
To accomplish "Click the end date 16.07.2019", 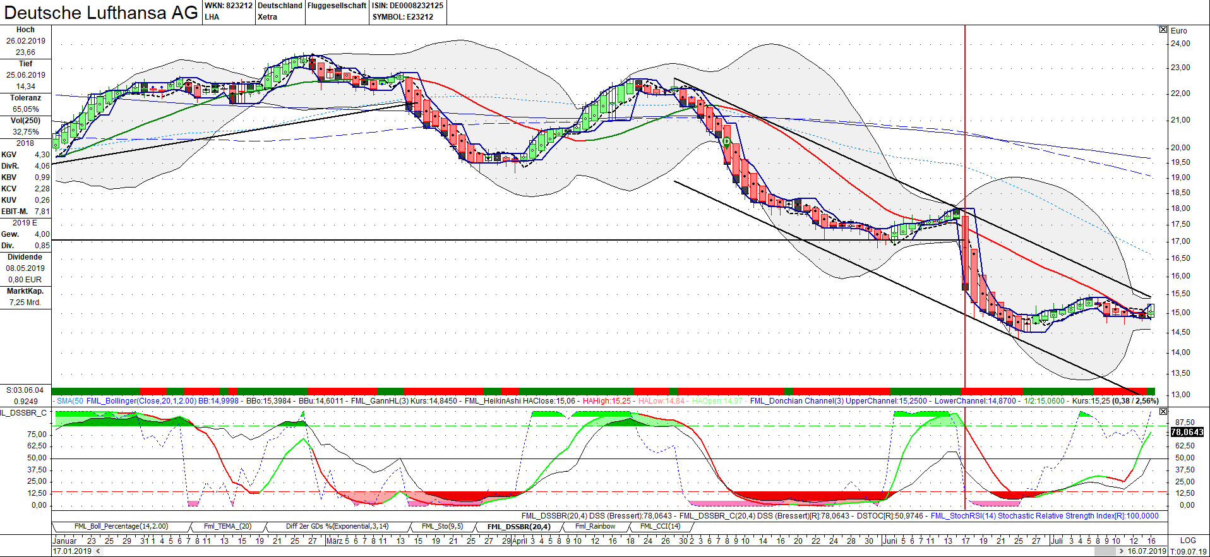I will 1147,551.
